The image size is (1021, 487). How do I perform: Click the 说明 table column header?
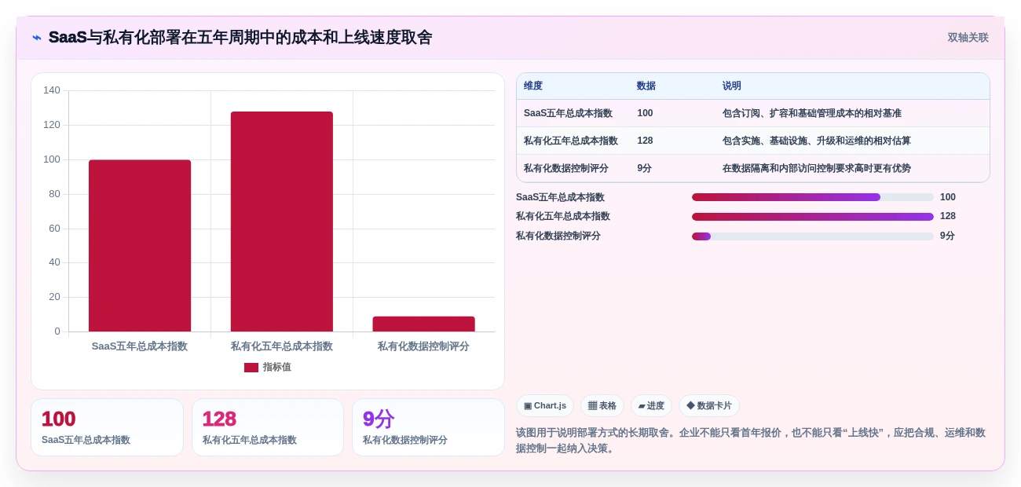[x=732, y=86]
